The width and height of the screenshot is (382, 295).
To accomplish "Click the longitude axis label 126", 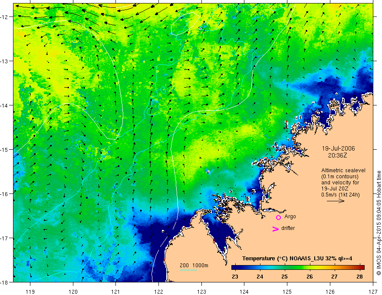I will click(x=330, y=292).
